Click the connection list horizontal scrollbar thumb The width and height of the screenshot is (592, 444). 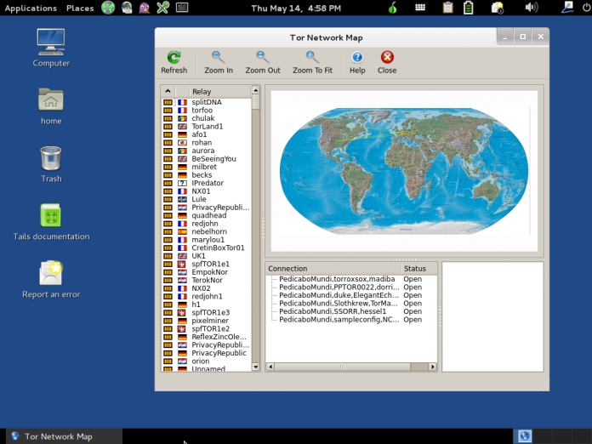[343, 367]
